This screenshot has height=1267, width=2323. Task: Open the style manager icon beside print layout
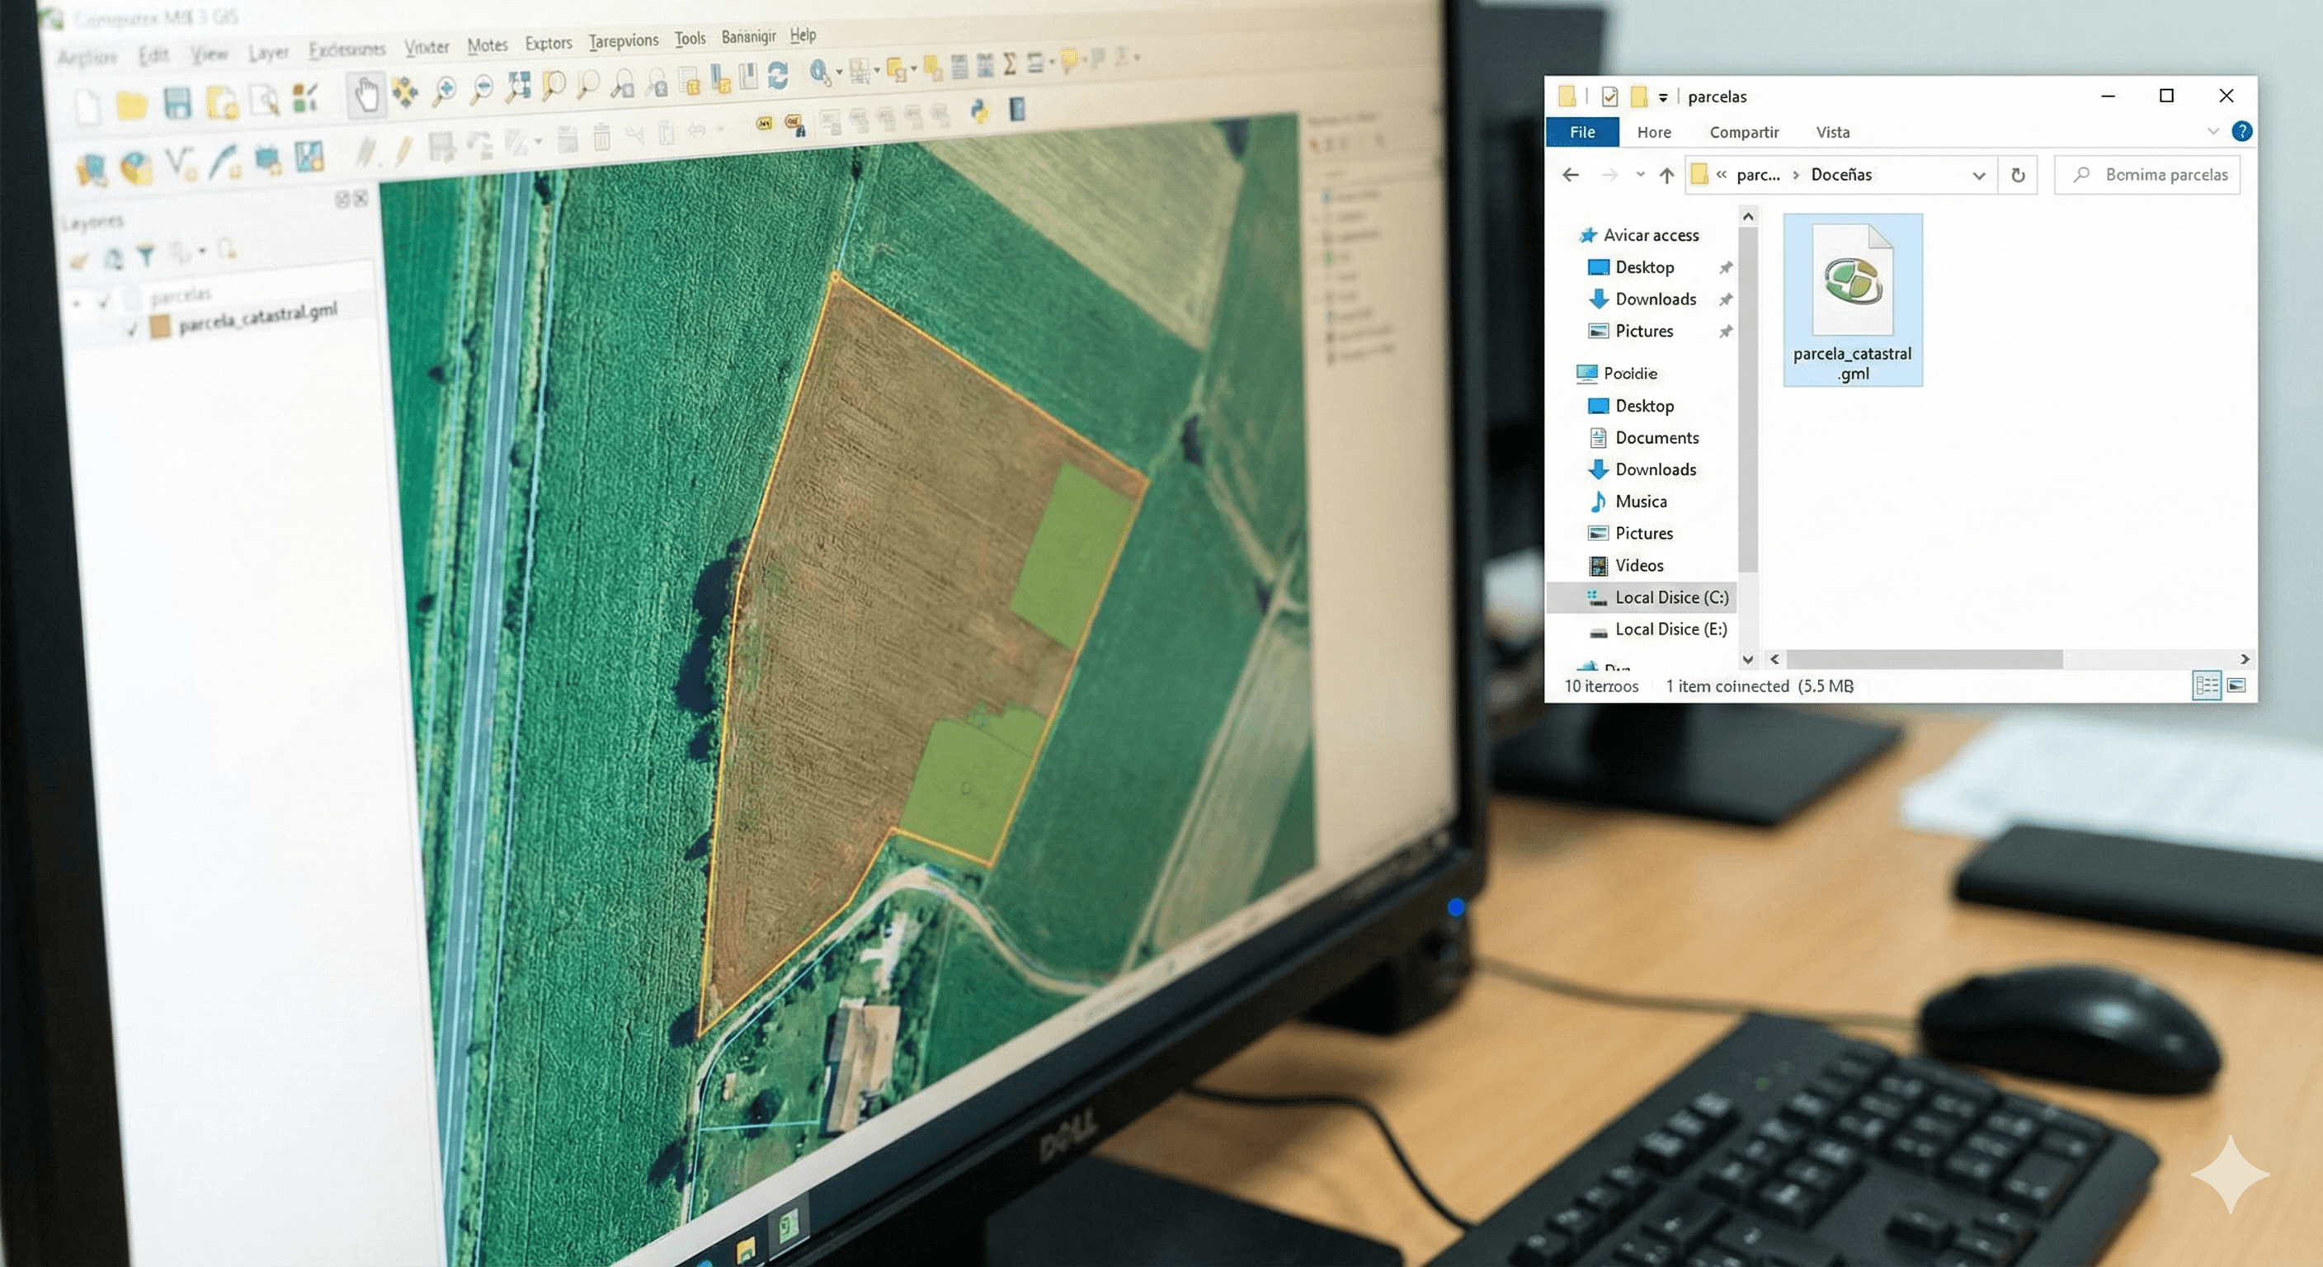point(304,97)
